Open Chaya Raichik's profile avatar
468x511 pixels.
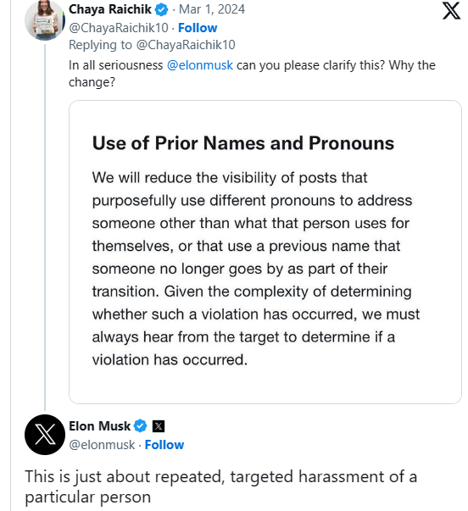[45, 20]
